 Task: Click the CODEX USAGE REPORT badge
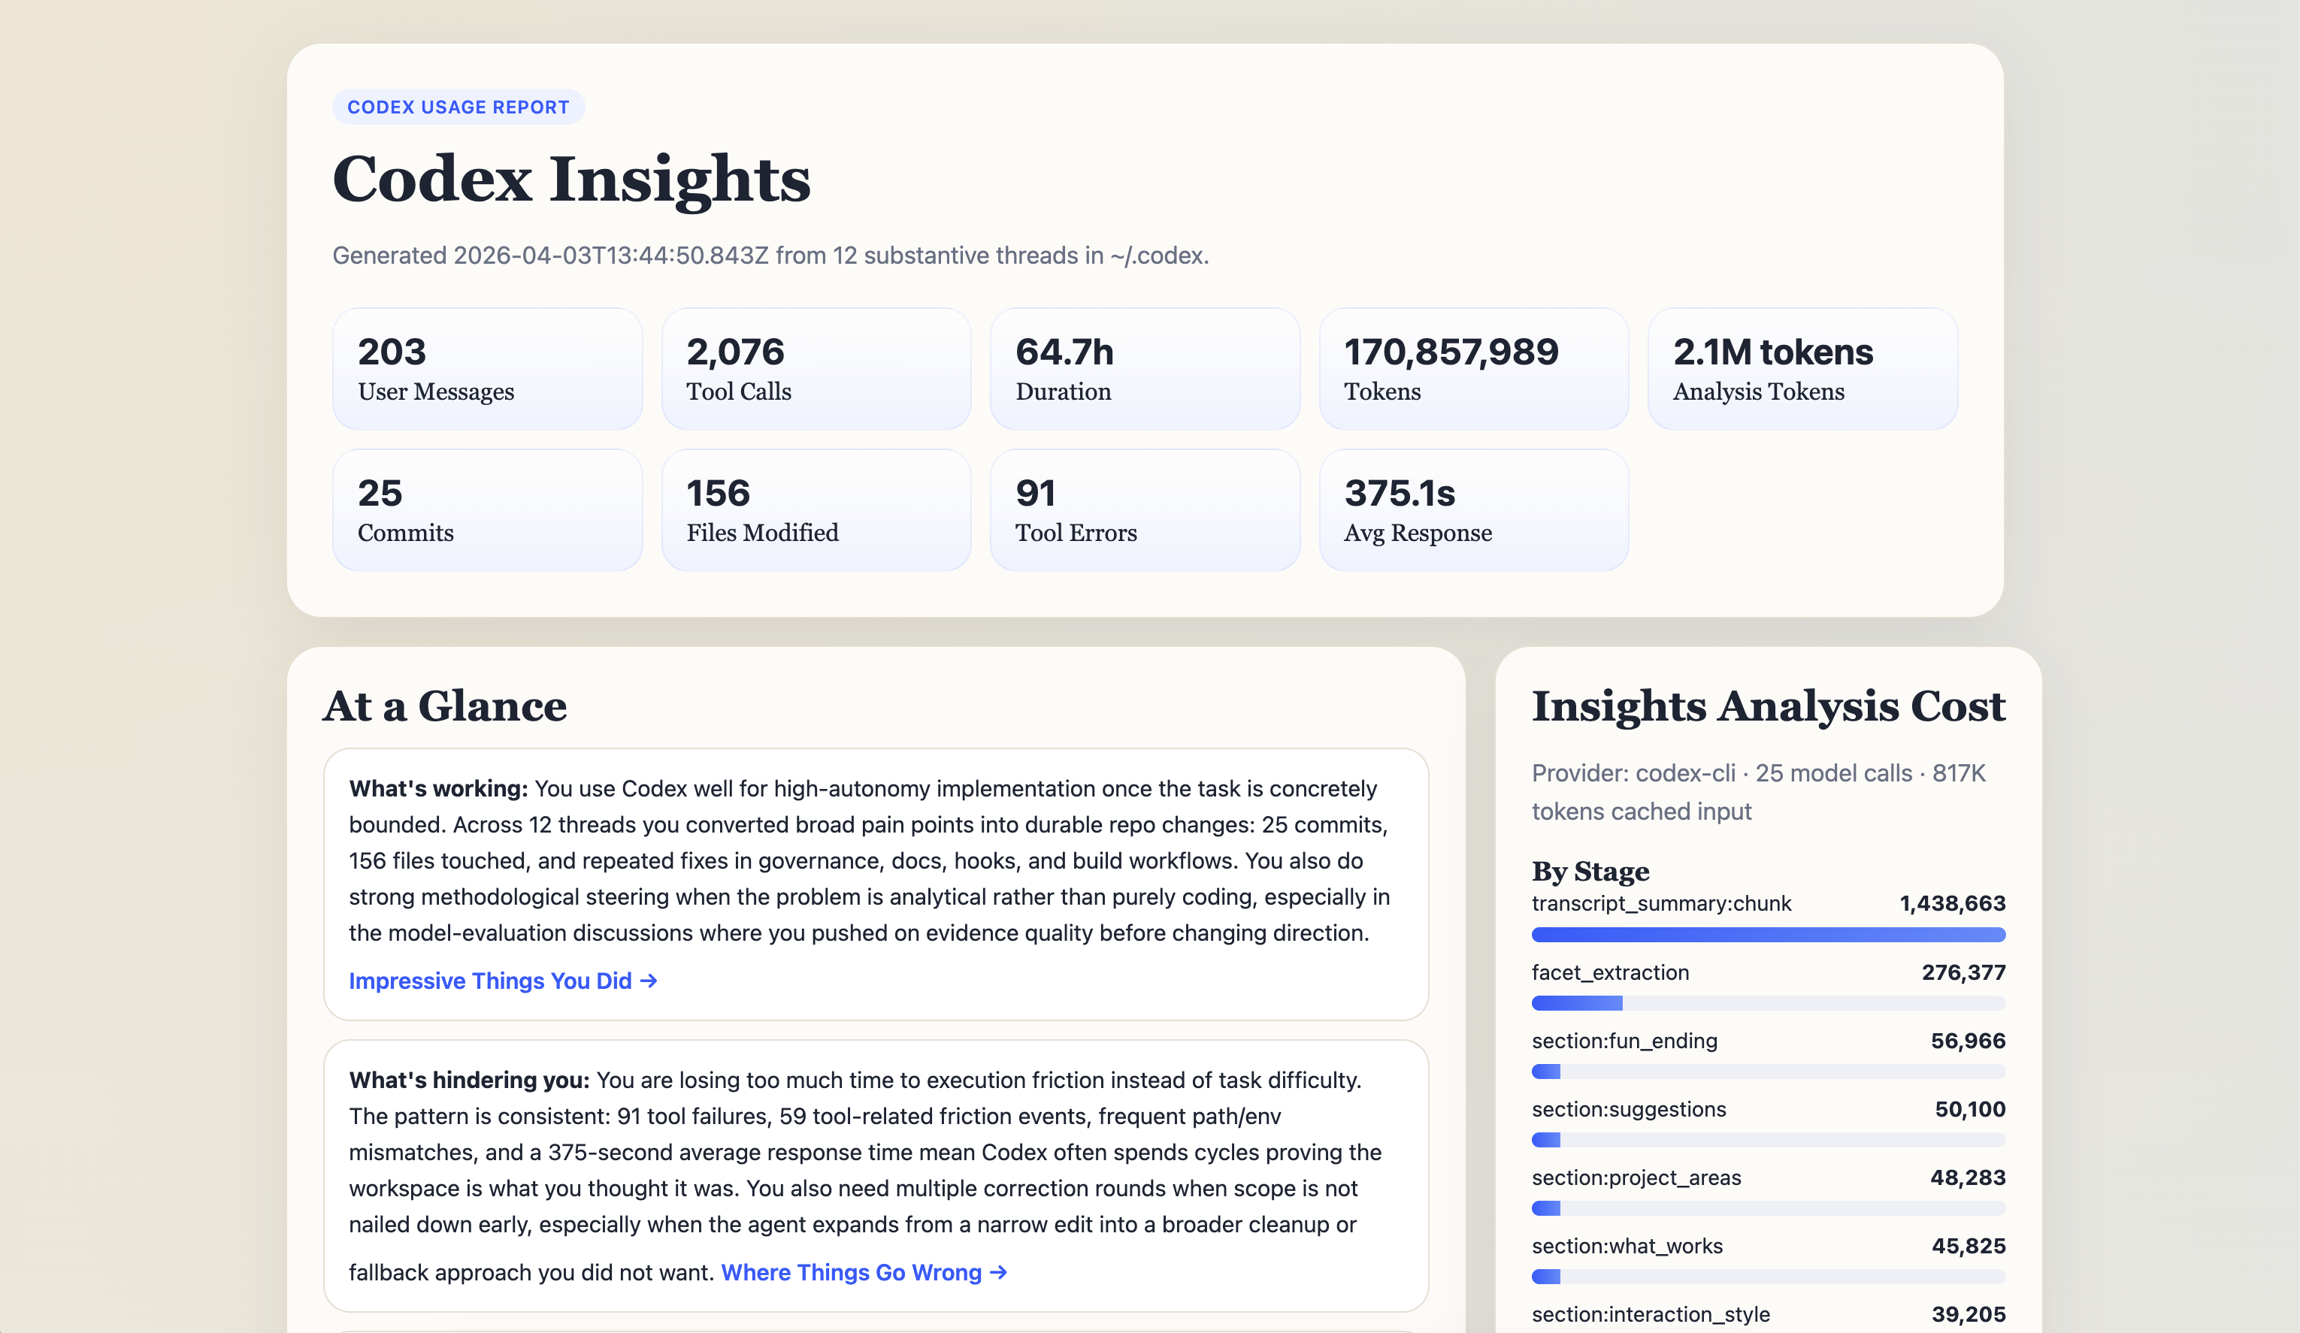[458, 107]
